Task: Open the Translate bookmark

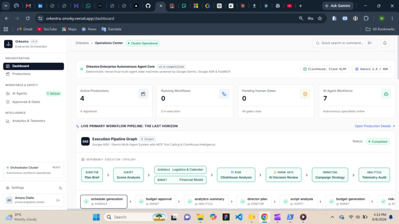Action: coord(111,29)
